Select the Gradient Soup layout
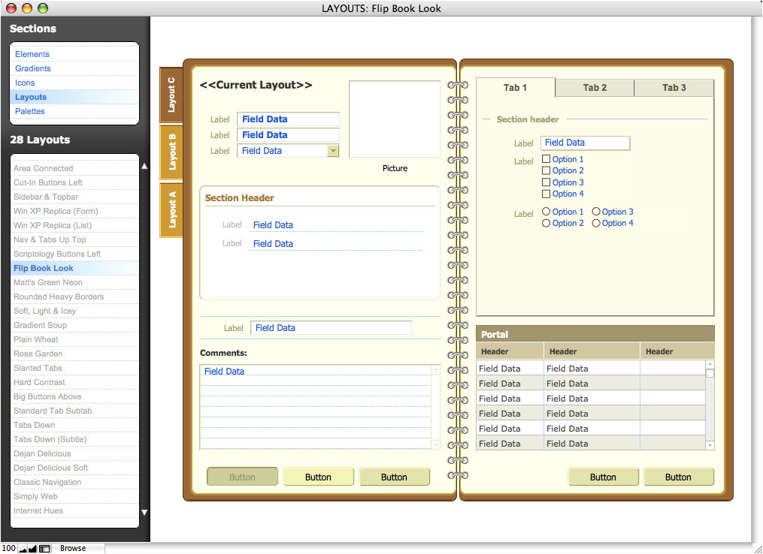 pos(74,325)
